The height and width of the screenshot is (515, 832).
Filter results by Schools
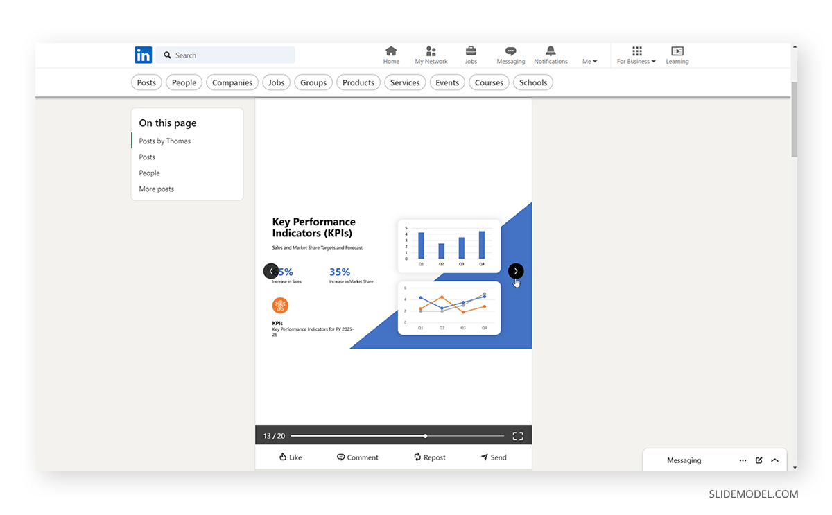tap(533, 82)
